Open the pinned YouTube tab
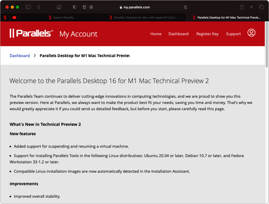Image resolution: width=269 pixels, height=204 pixels. [x=14, y=18]
